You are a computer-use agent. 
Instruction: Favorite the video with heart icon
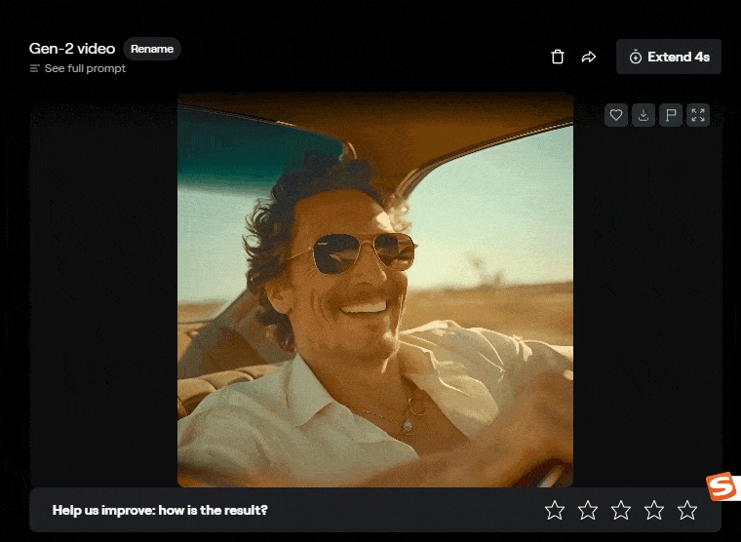pos(616,115)
